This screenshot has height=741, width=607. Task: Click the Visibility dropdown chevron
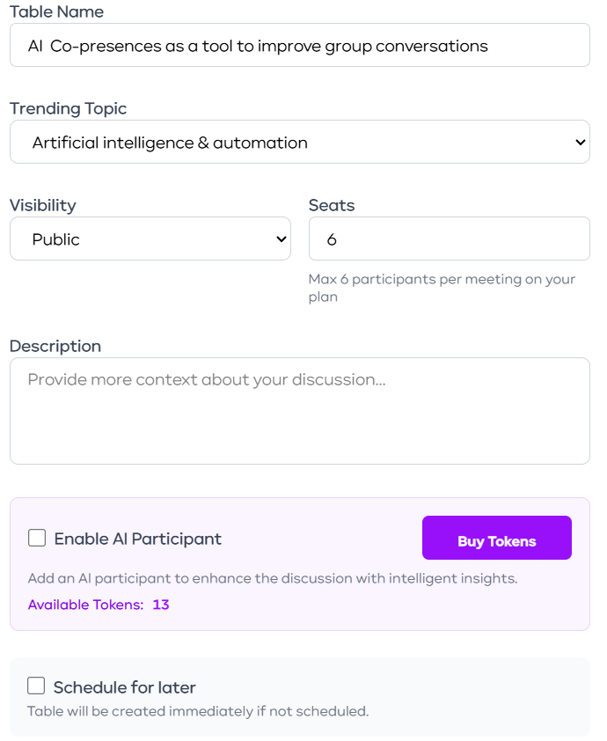280,238
